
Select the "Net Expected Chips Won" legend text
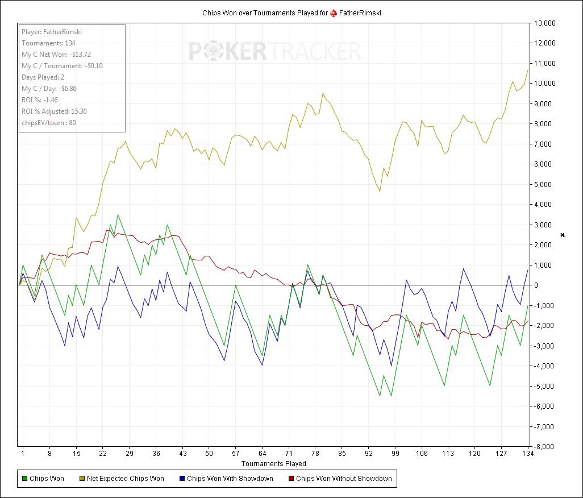125,479
